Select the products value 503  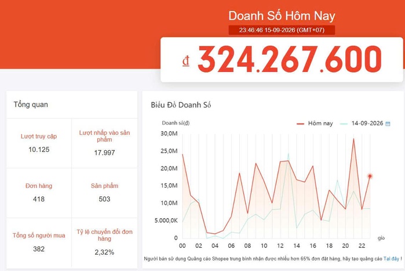[x=104, y=199]
